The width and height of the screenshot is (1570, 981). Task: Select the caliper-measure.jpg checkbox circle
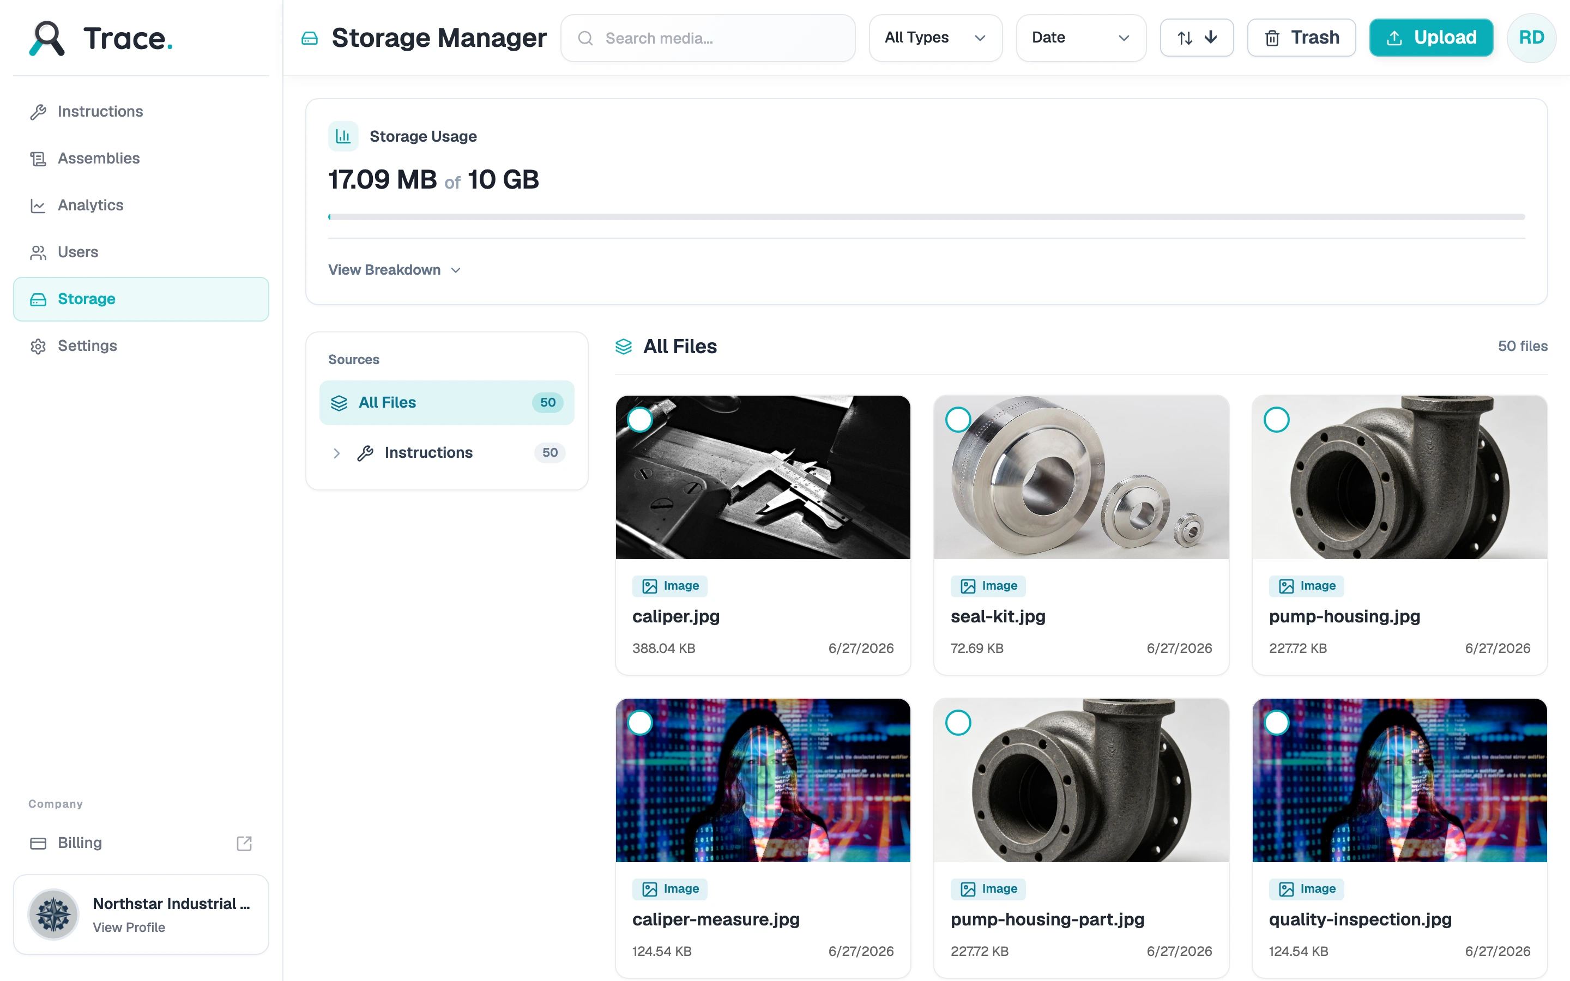(x=639, y=723)
